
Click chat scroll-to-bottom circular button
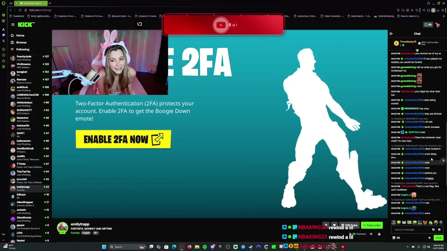[443, 160]
